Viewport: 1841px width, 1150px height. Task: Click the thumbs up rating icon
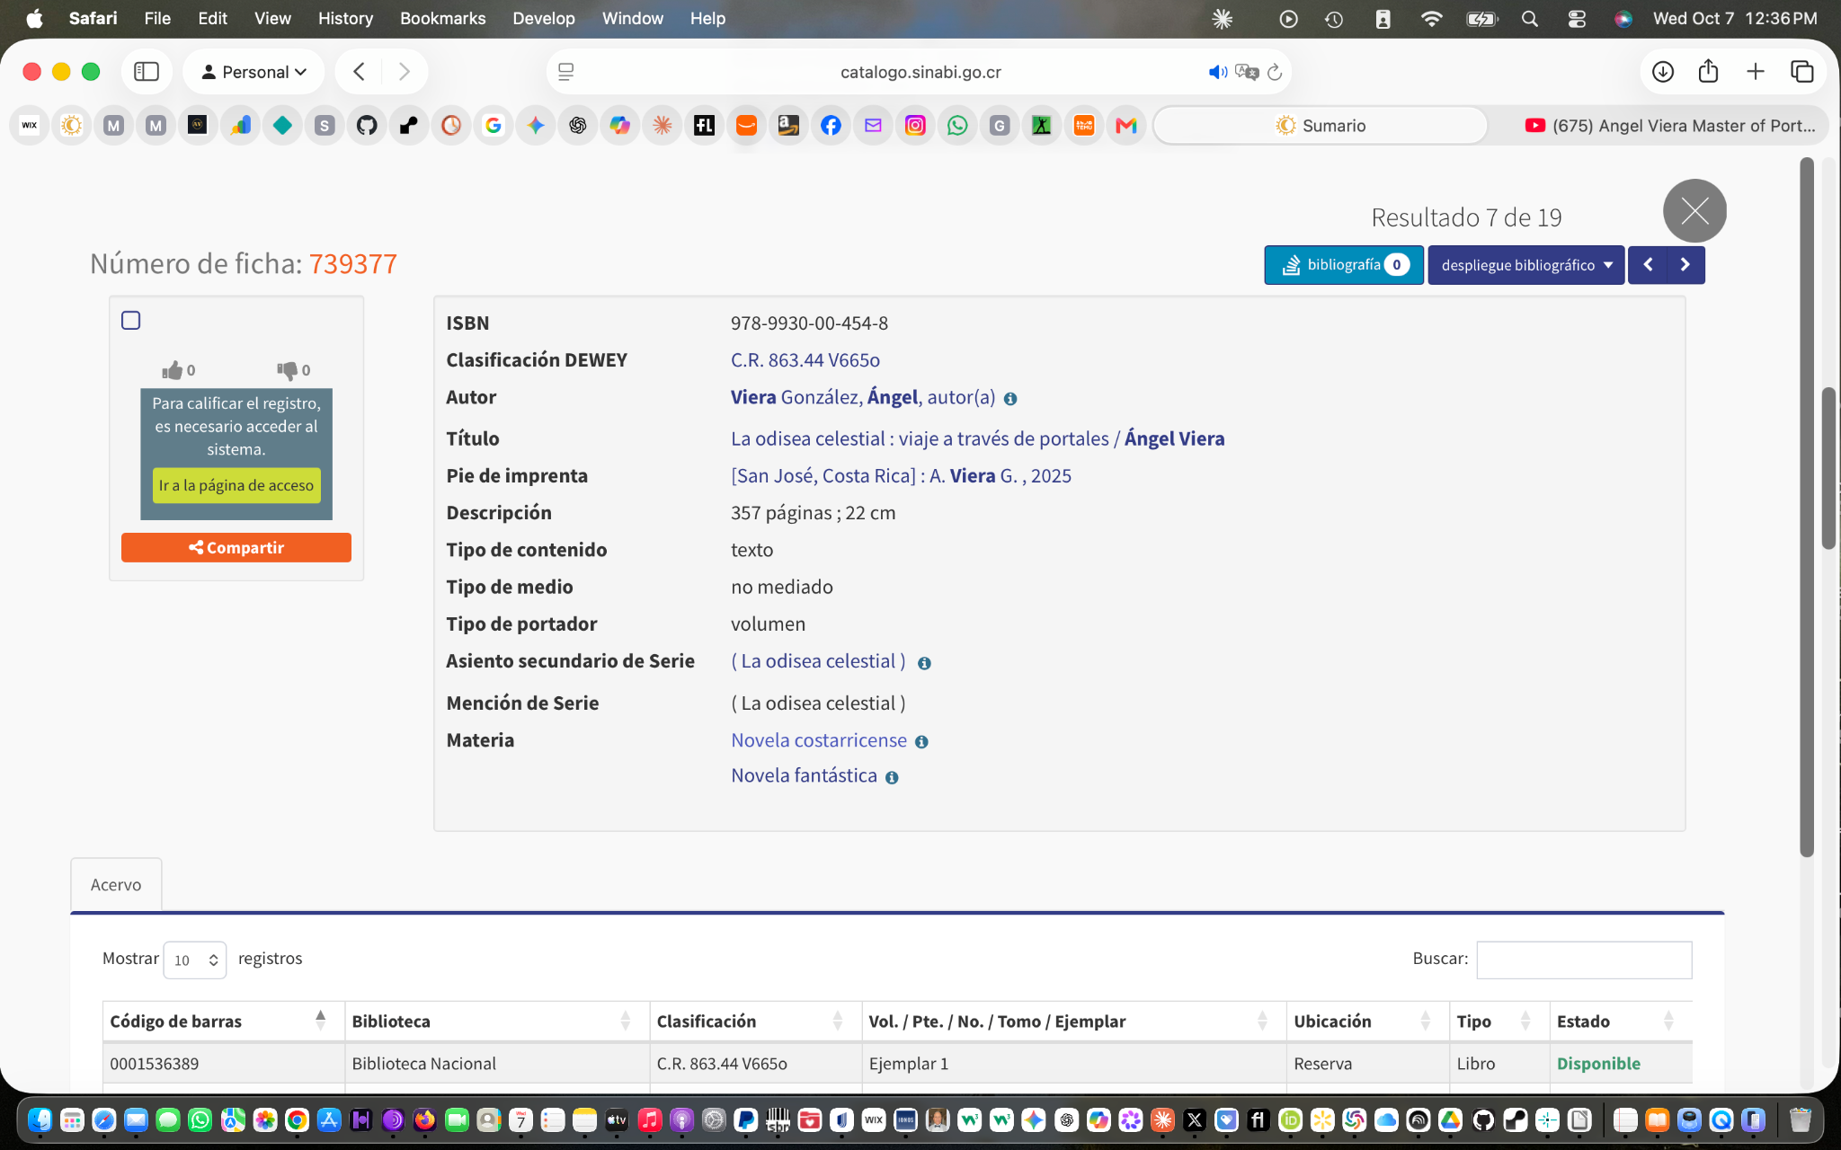(172, 370)
